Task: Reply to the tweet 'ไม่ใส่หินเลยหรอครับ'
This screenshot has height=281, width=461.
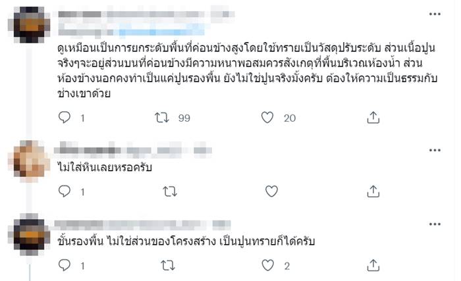Action: click(65, 191)
